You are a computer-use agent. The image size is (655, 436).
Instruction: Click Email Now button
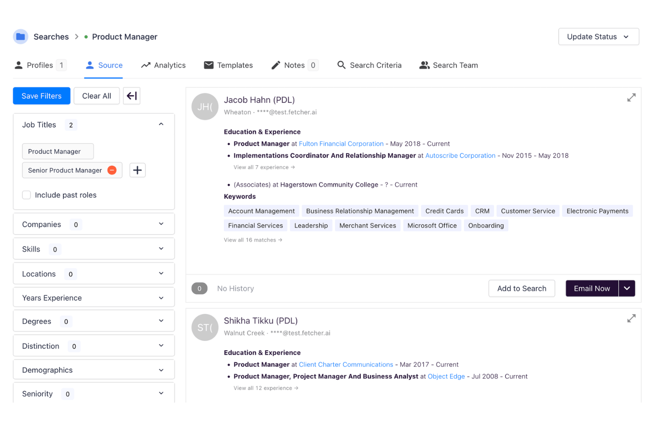tap(592, 288)
